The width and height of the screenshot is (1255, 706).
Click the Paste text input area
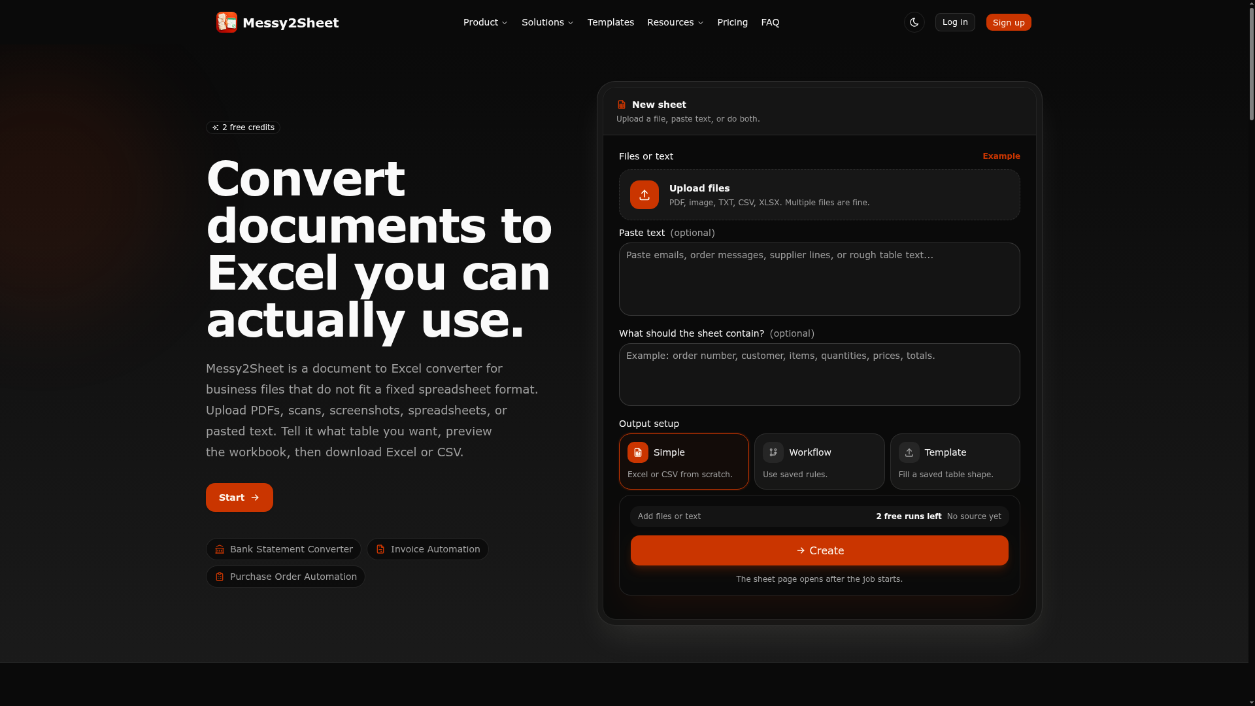tap(820, 279)
